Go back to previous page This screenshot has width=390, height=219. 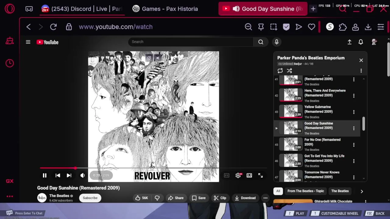pyautogui.click(x=28, y=27)
